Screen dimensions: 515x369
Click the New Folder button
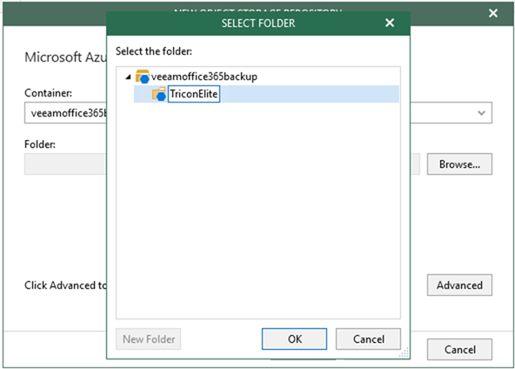(x=149, y=339)
